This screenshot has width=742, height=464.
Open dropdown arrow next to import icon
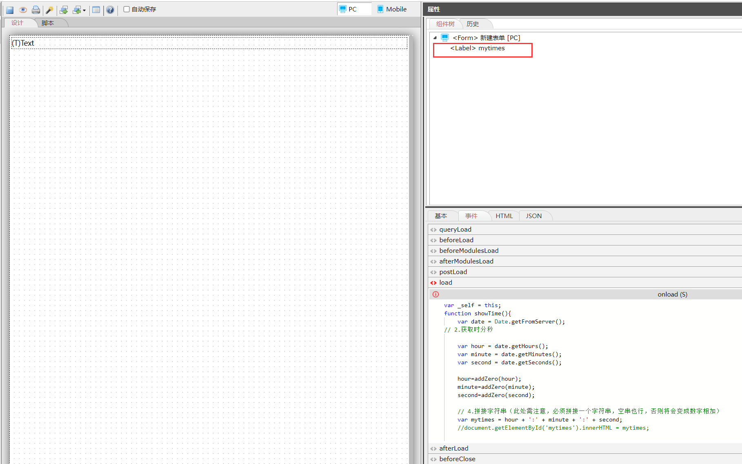point(84,10)
